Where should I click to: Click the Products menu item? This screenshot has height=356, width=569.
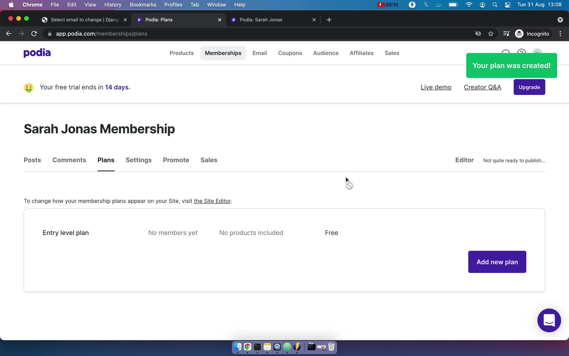181,53
